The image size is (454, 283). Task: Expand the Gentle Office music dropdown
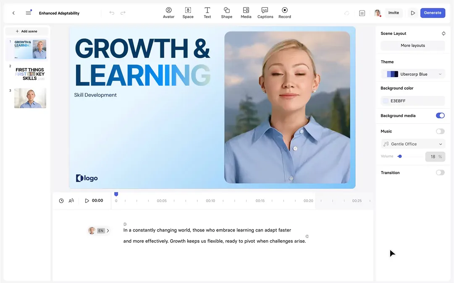coord(412,144)
